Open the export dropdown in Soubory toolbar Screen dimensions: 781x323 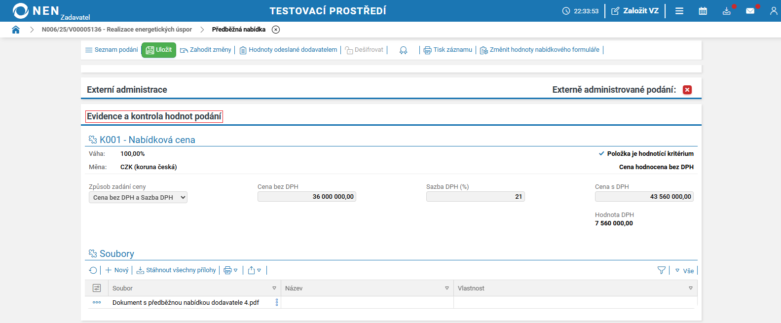click(255, 270)
